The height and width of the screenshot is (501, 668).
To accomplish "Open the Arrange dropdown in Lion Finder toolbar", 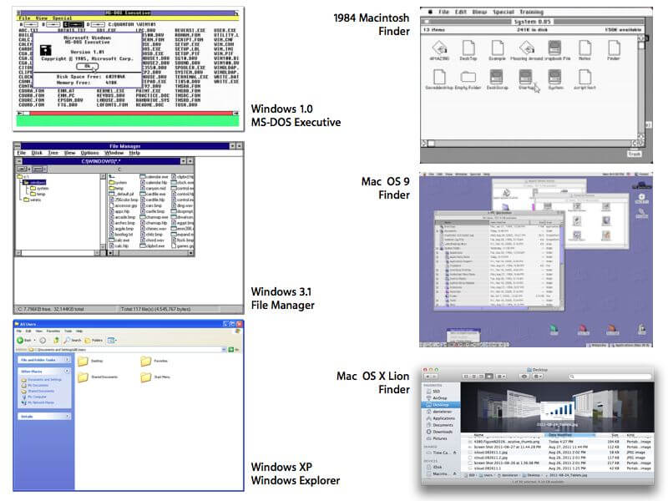I will 501,377.
